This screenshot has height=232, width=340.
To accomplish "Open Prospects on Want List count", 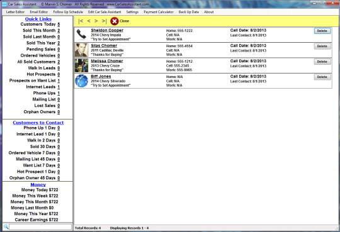I will point(59,81).
